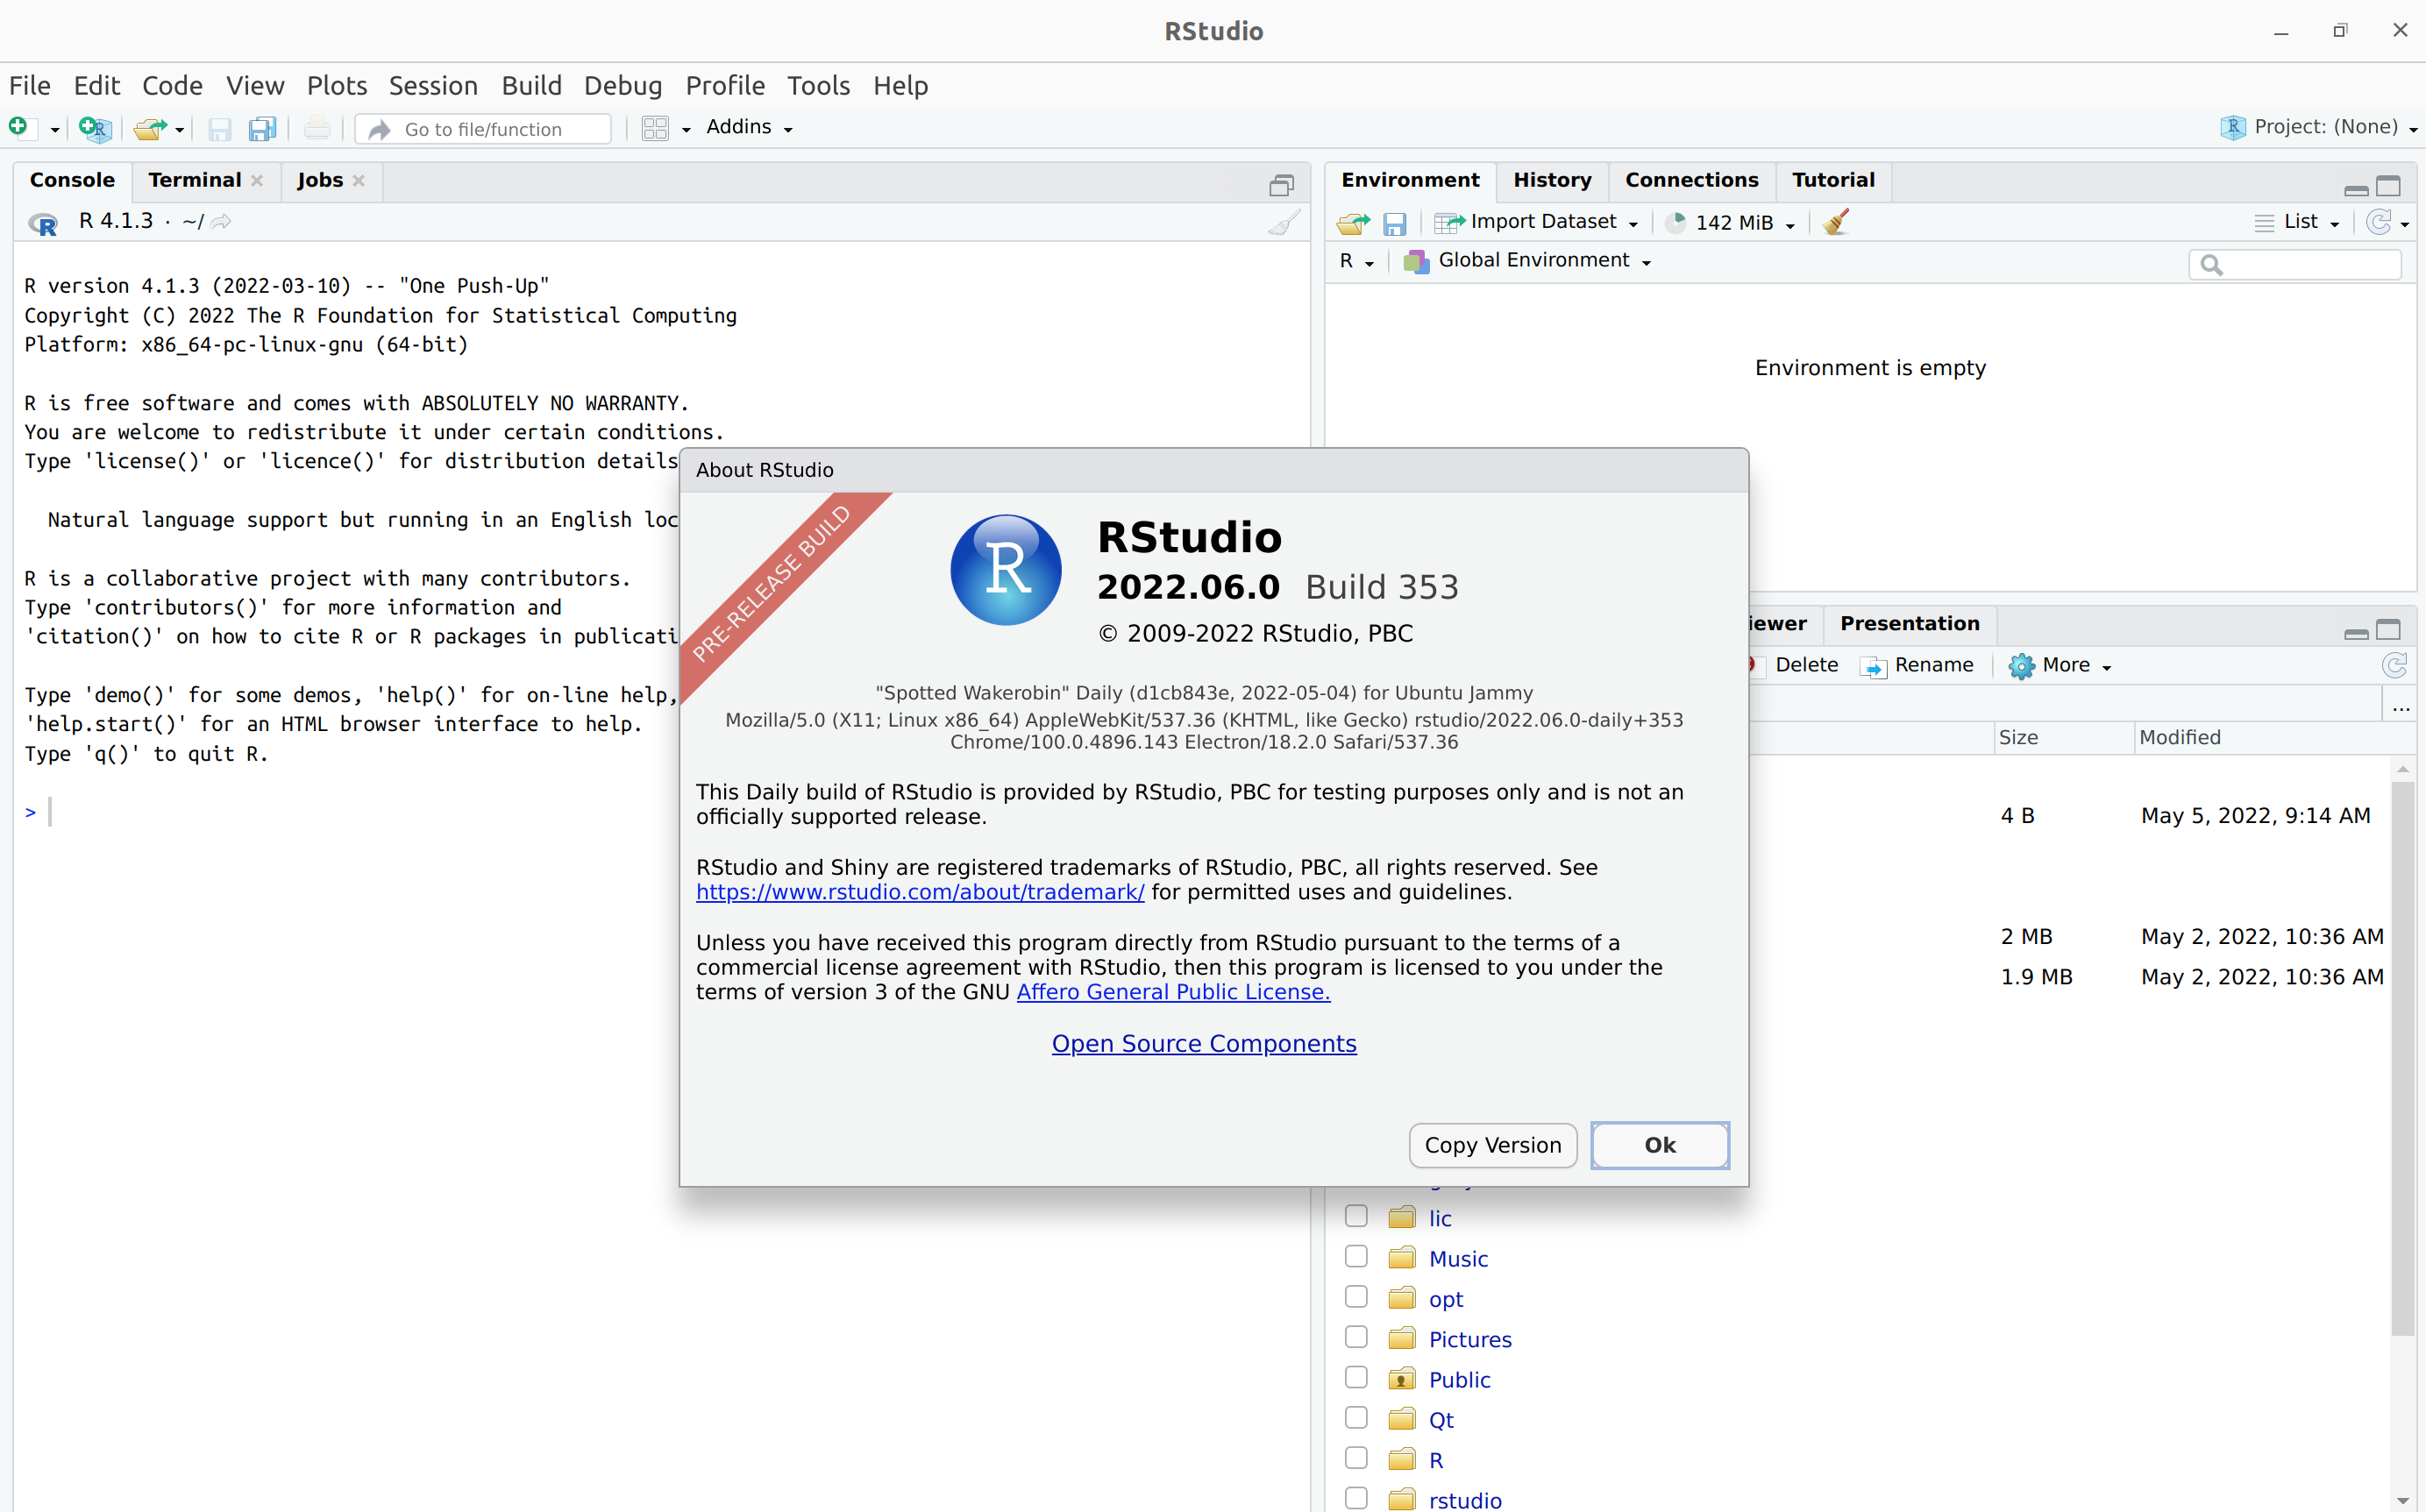2426x1512 pixels.
Task: Click the search magnifier in Environment pane
Action: (2212, 264)
